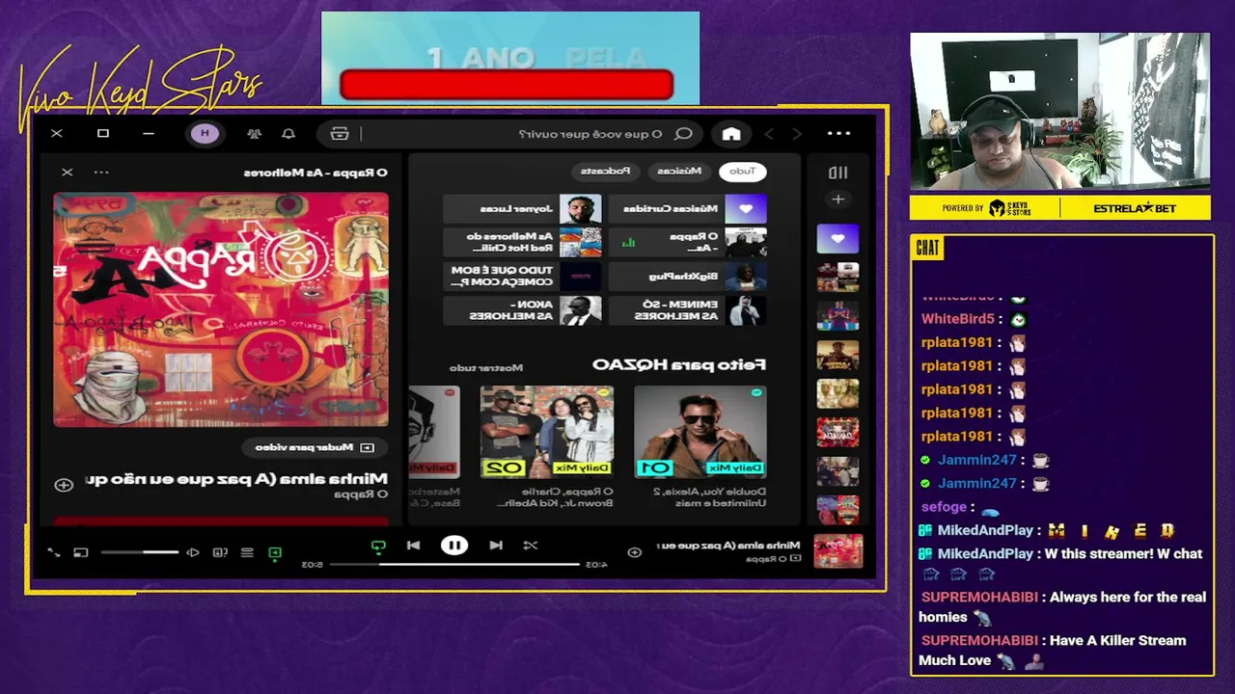This screenshot has width=1235, height=694.
Task: Click the '5:03' track duration label
Action: (x=313, y=565)
